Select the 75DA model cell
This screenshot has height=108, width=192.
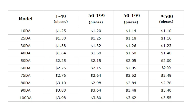click(x=26, y=75)
